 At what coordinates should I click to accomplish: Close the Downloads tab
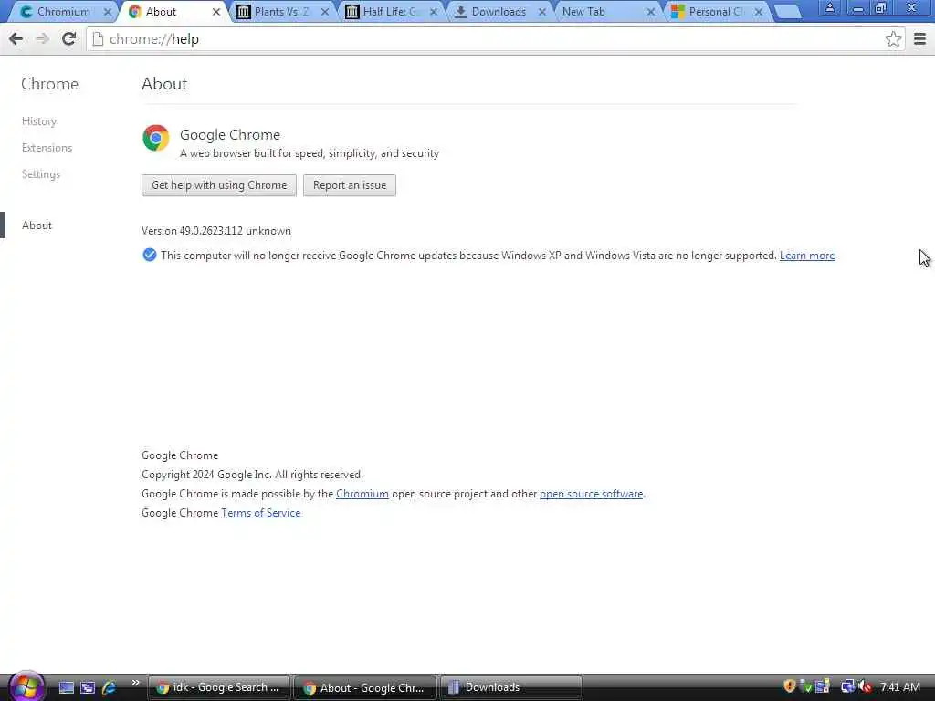coord(542,12)
